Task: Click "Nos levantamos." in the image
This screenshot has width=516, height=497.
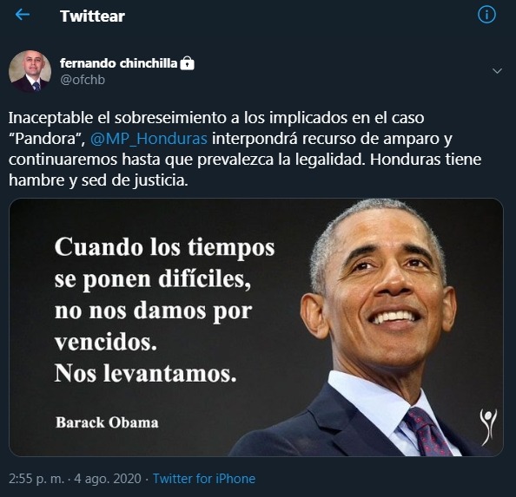Action: tap(145, 373)
